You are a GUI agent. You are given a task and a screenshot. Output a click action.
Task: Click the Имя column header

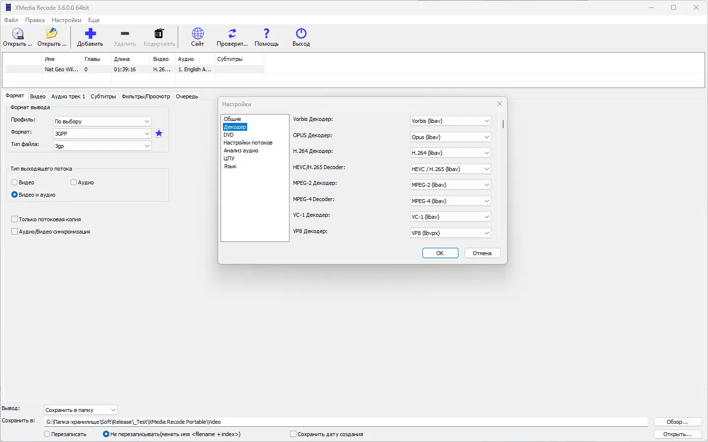tap(62, 59)
